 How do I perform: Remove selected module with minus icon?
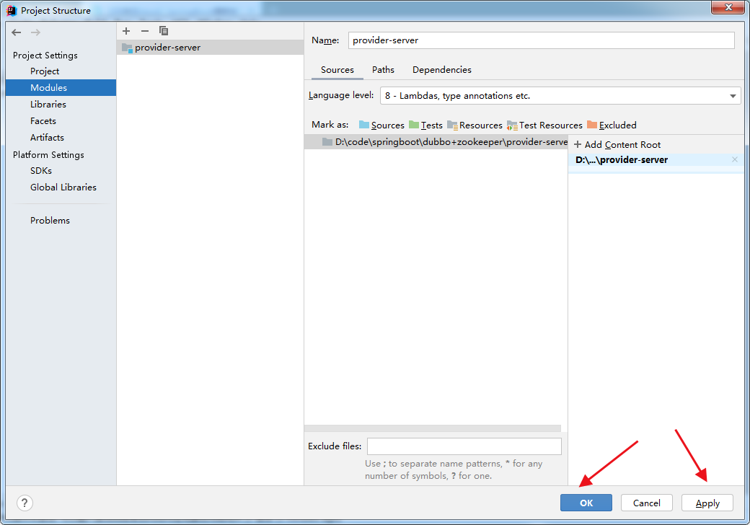pos(145,31)
